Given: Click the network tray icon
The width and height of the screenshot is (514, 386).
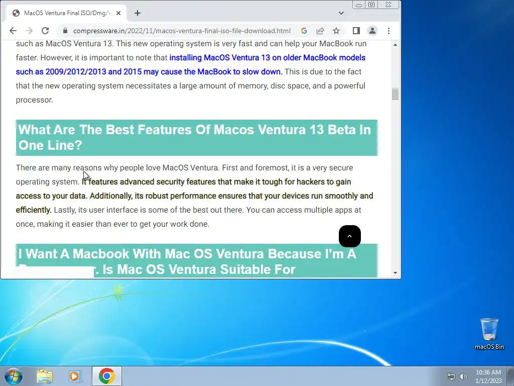Looking at the screenshot, I should 451,376.
